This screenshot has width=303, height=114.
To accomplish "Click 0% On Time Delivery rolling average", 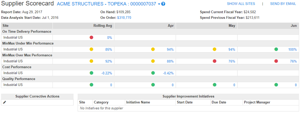I will [x=110, y=38].
